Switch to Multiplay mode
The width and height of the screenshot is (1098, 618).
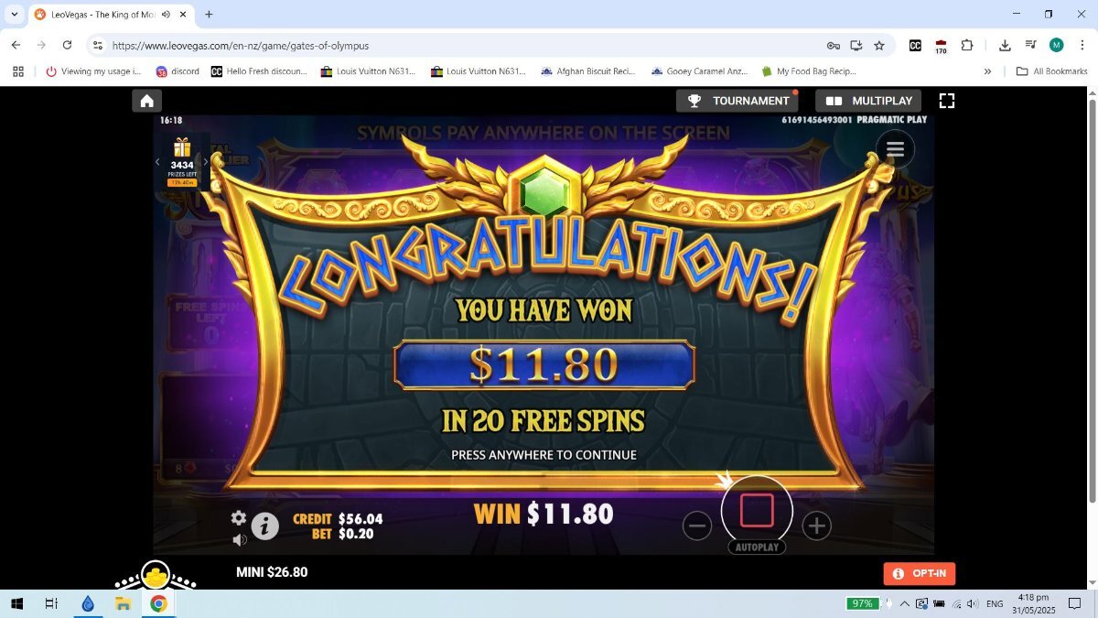(x=869, y=101)
